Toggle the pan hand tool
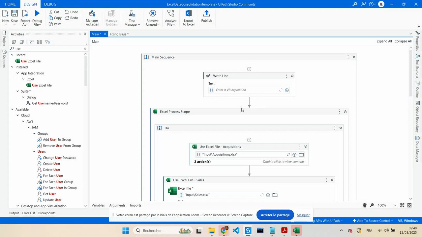422x237 pixels. (x=365, y=205)
